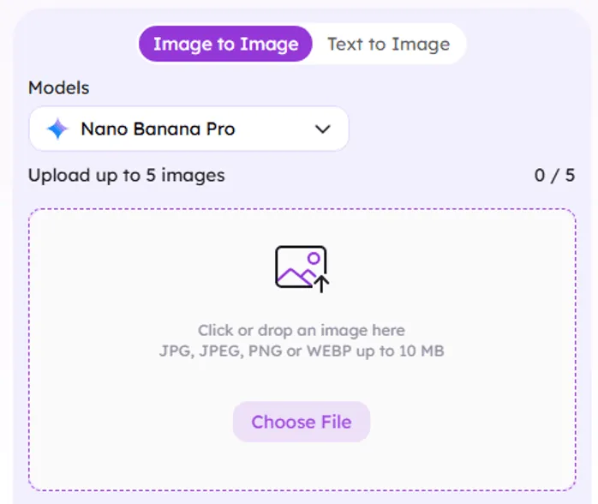Switch to the Text to Image tab
Screen dimensions: 598x504
click(x=388, y=45)
